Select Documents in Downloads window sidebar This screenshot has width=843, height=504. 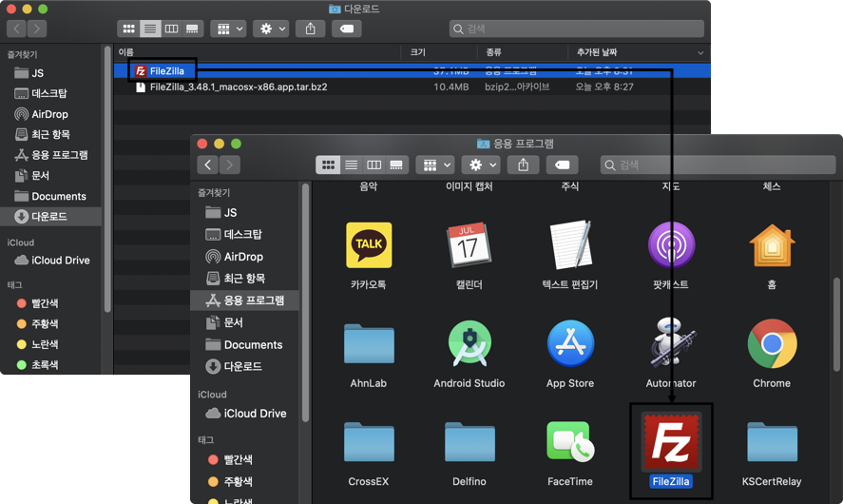51,196
